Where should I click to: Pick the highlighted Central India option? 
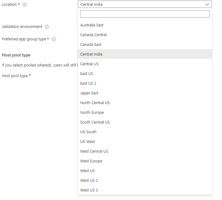[x=91, y=54]
